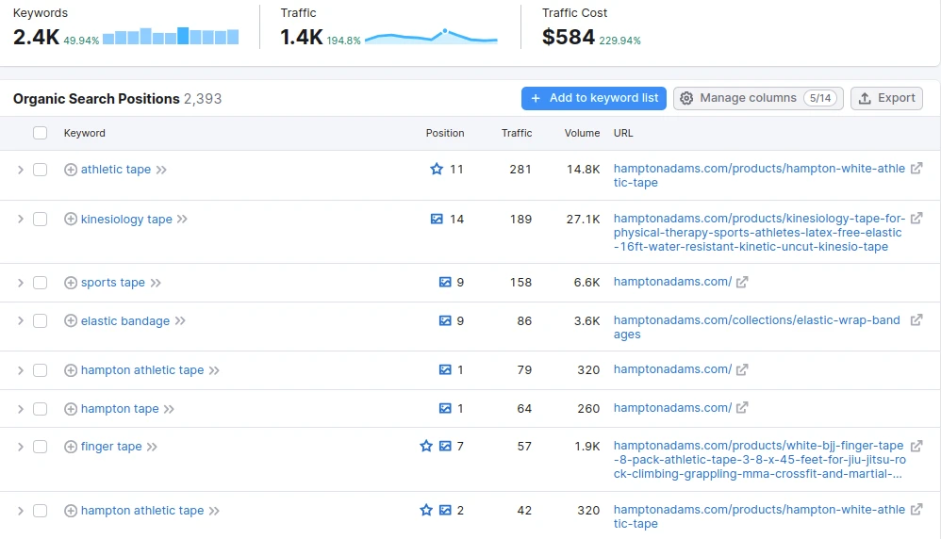Expand the athletic tape row
Image resolution: width=941 pixels, height=539 pixels.
(21, 171)
